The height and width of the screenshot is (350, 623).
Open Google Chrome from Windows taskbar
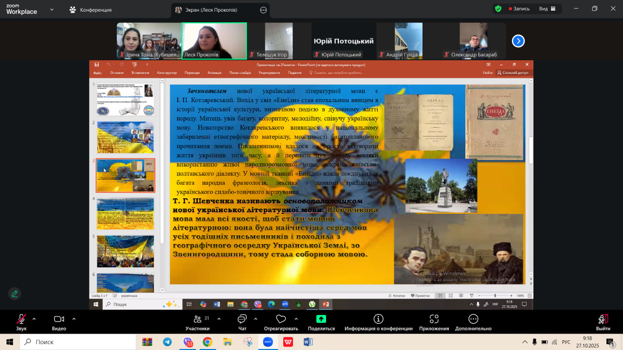coord(207,342)
